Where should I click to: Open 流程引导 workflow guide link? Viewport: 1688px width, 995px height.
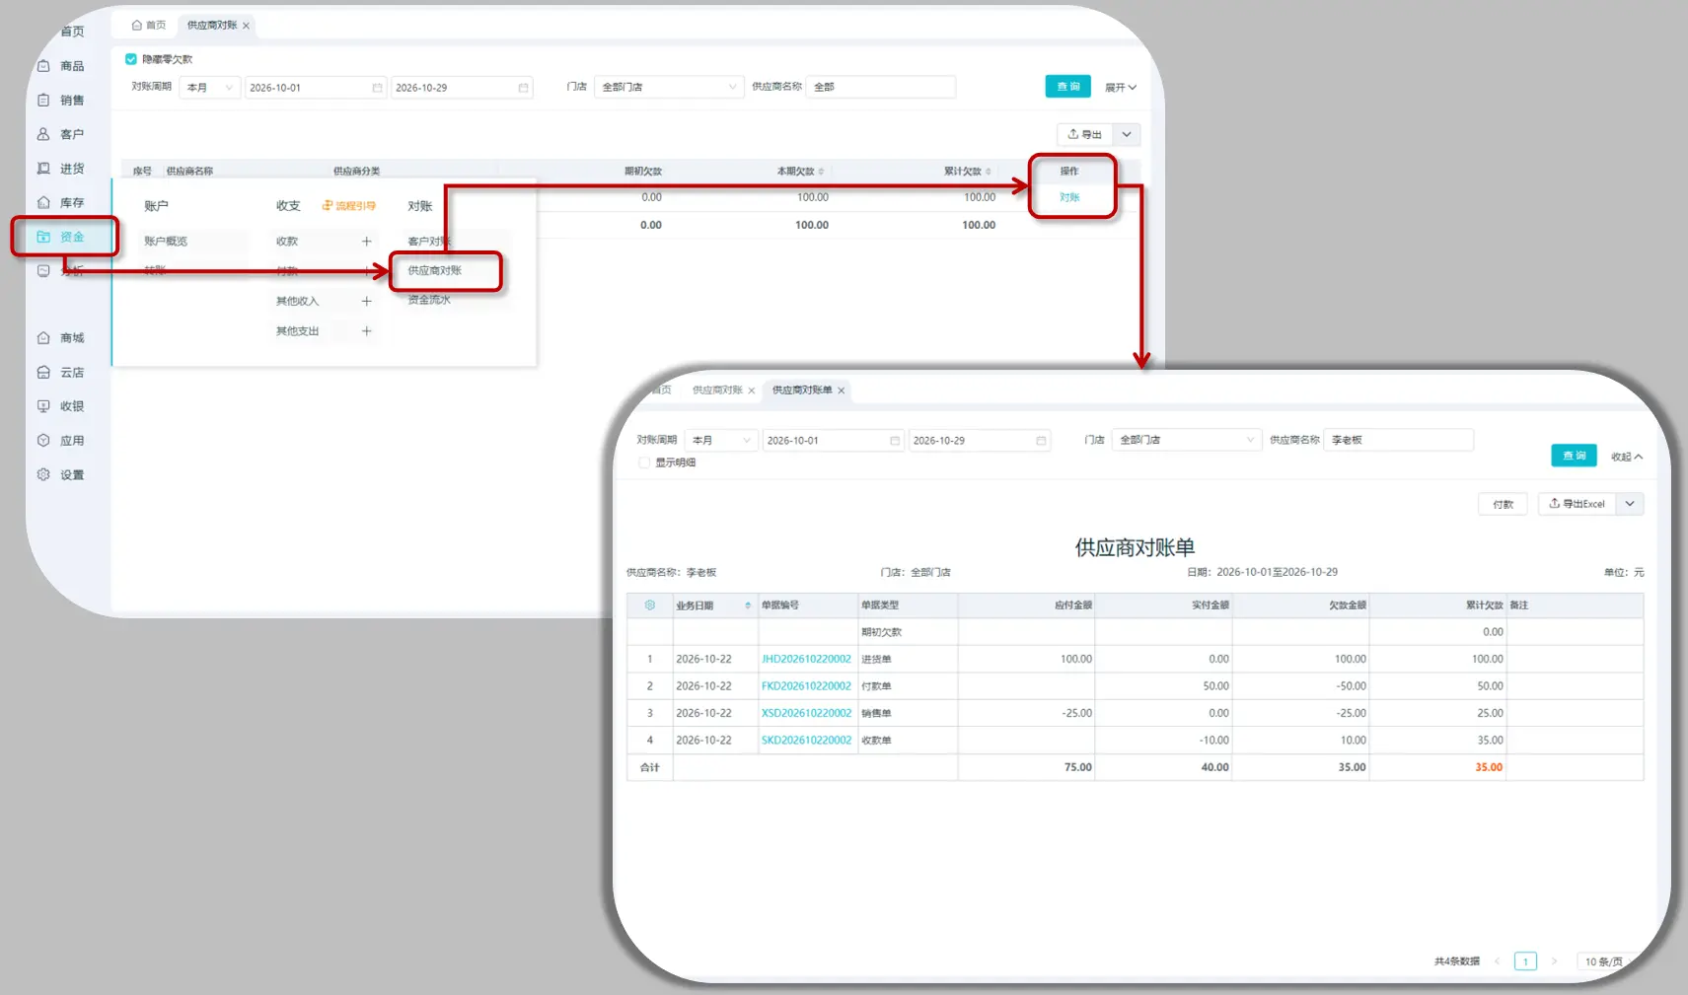pyautogui.click(x=349, y=206)
